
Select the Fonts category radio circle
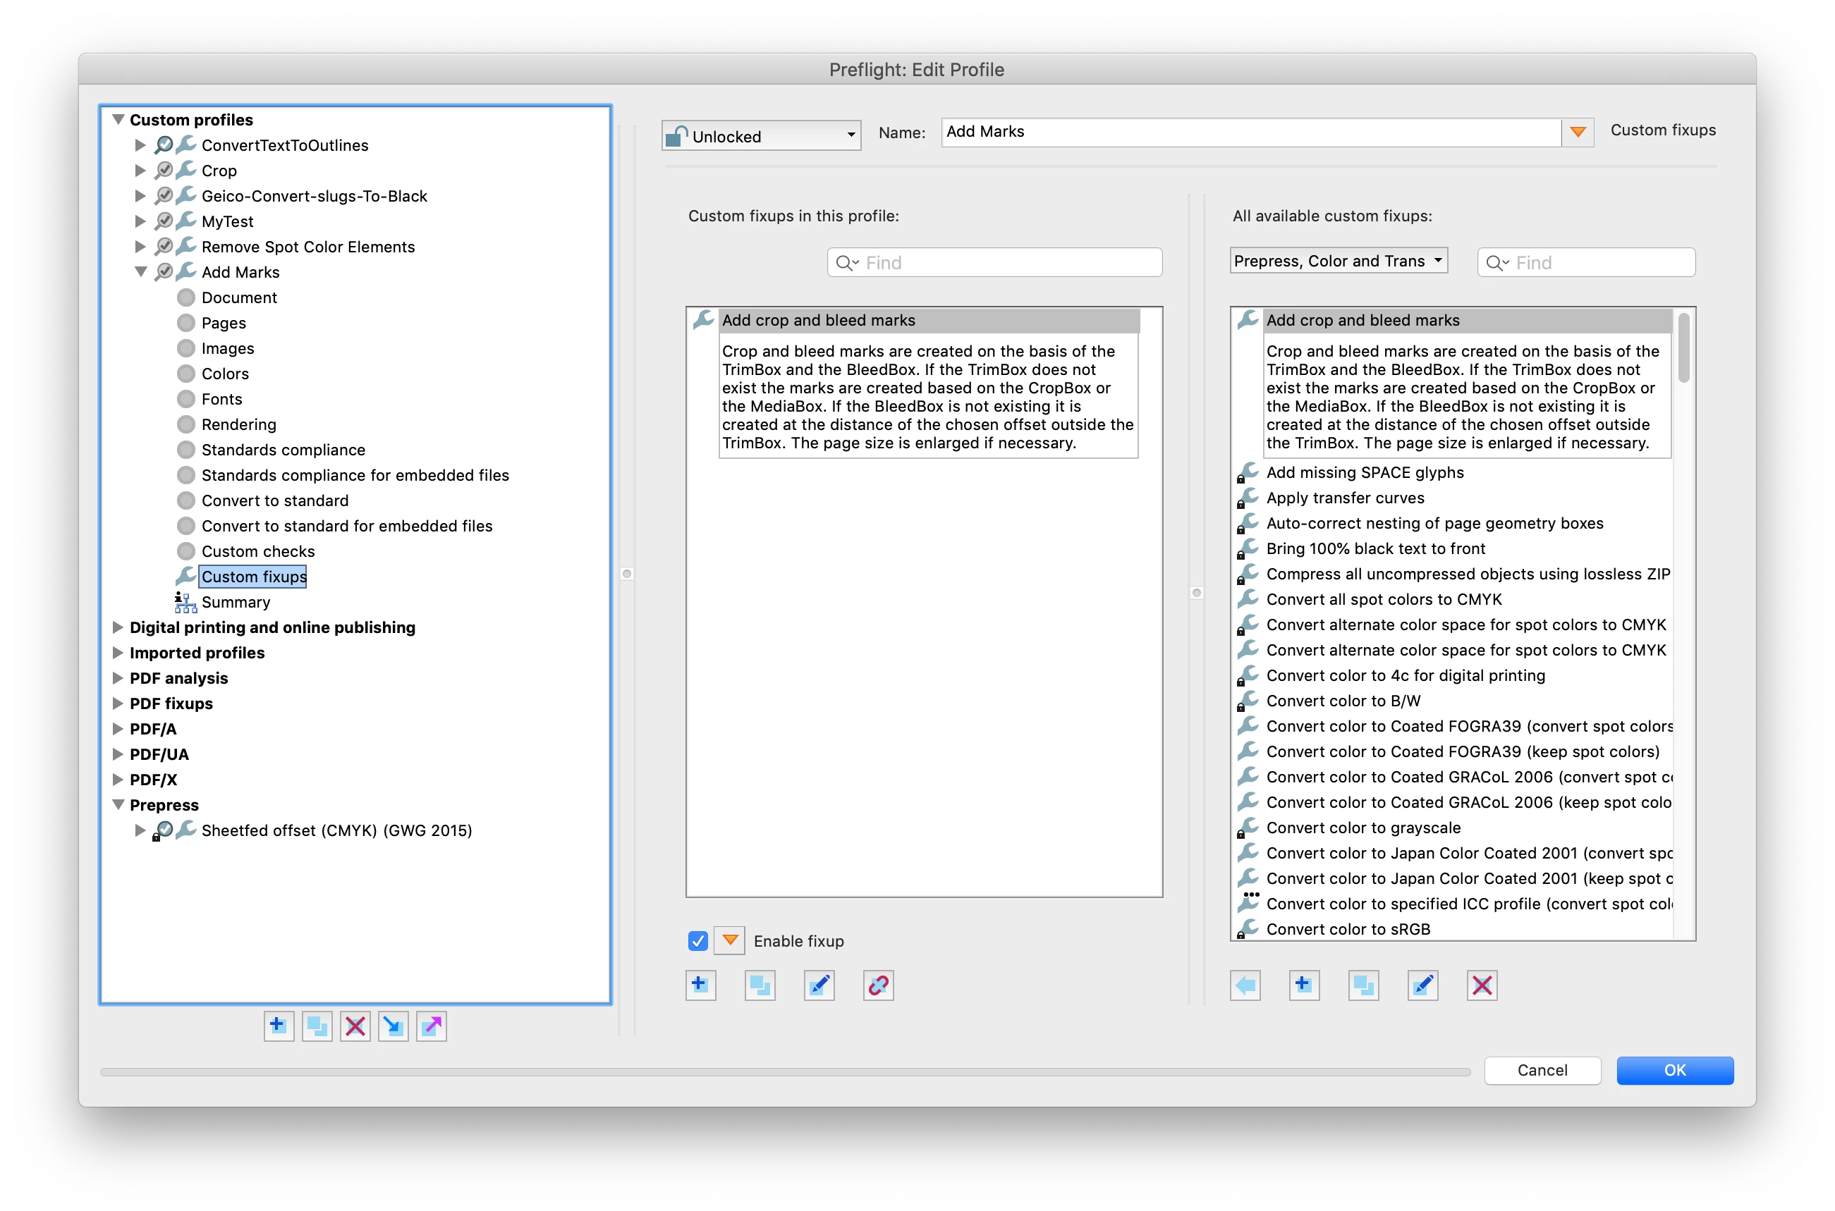185,399
